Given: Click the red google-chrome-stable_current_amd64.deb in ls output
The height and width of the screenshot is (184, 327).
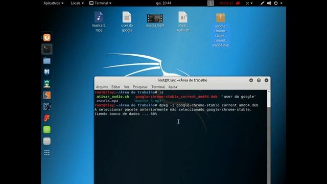Looking at the screenshot, I should coord(176,97).
